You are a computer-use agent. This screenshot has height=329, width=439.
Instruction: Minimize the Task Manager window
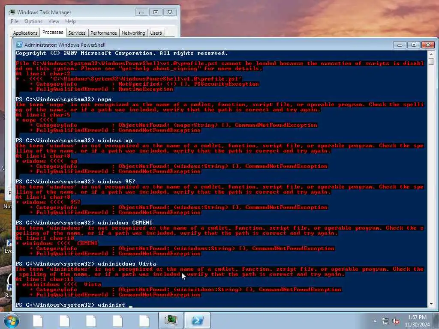[x=141, y=12]
